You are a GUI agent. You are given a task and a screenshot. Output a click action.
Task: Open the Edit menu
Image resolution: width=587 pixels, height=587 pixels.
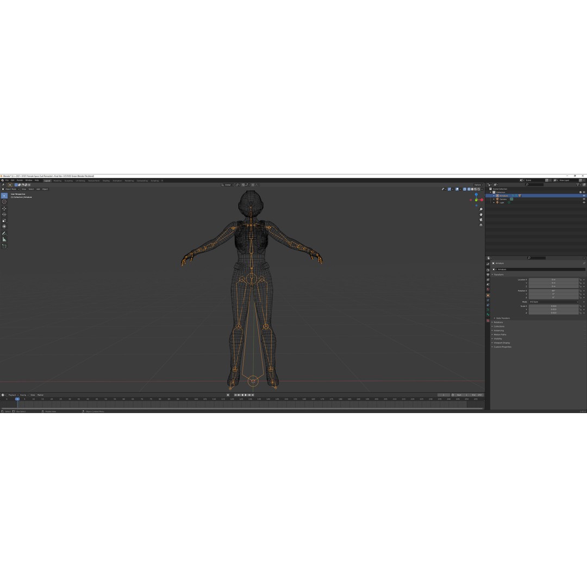13,180
